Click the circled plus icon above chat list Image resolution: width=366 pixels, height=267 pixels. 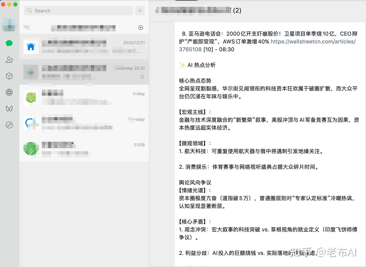[x=141, y=27]
